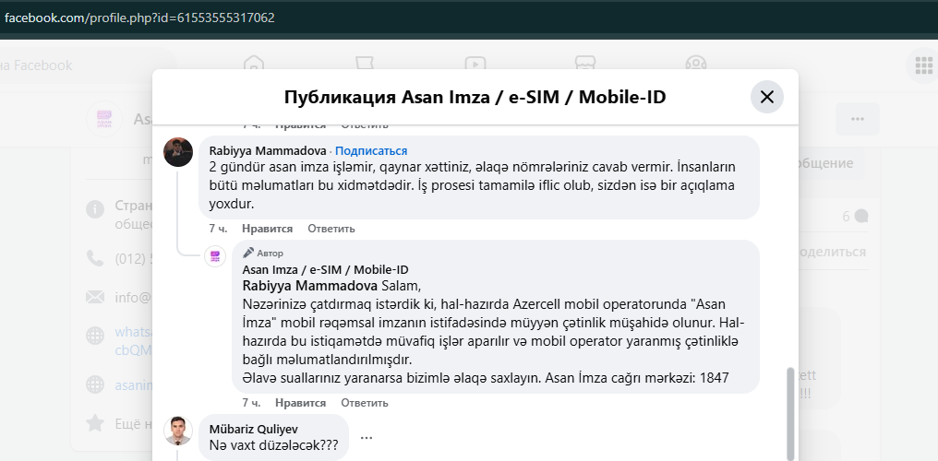Reply to Rabiyya Mammadova's comment with Ответить
This screenshot has width=938, height=461.
[x=331, y=229]
